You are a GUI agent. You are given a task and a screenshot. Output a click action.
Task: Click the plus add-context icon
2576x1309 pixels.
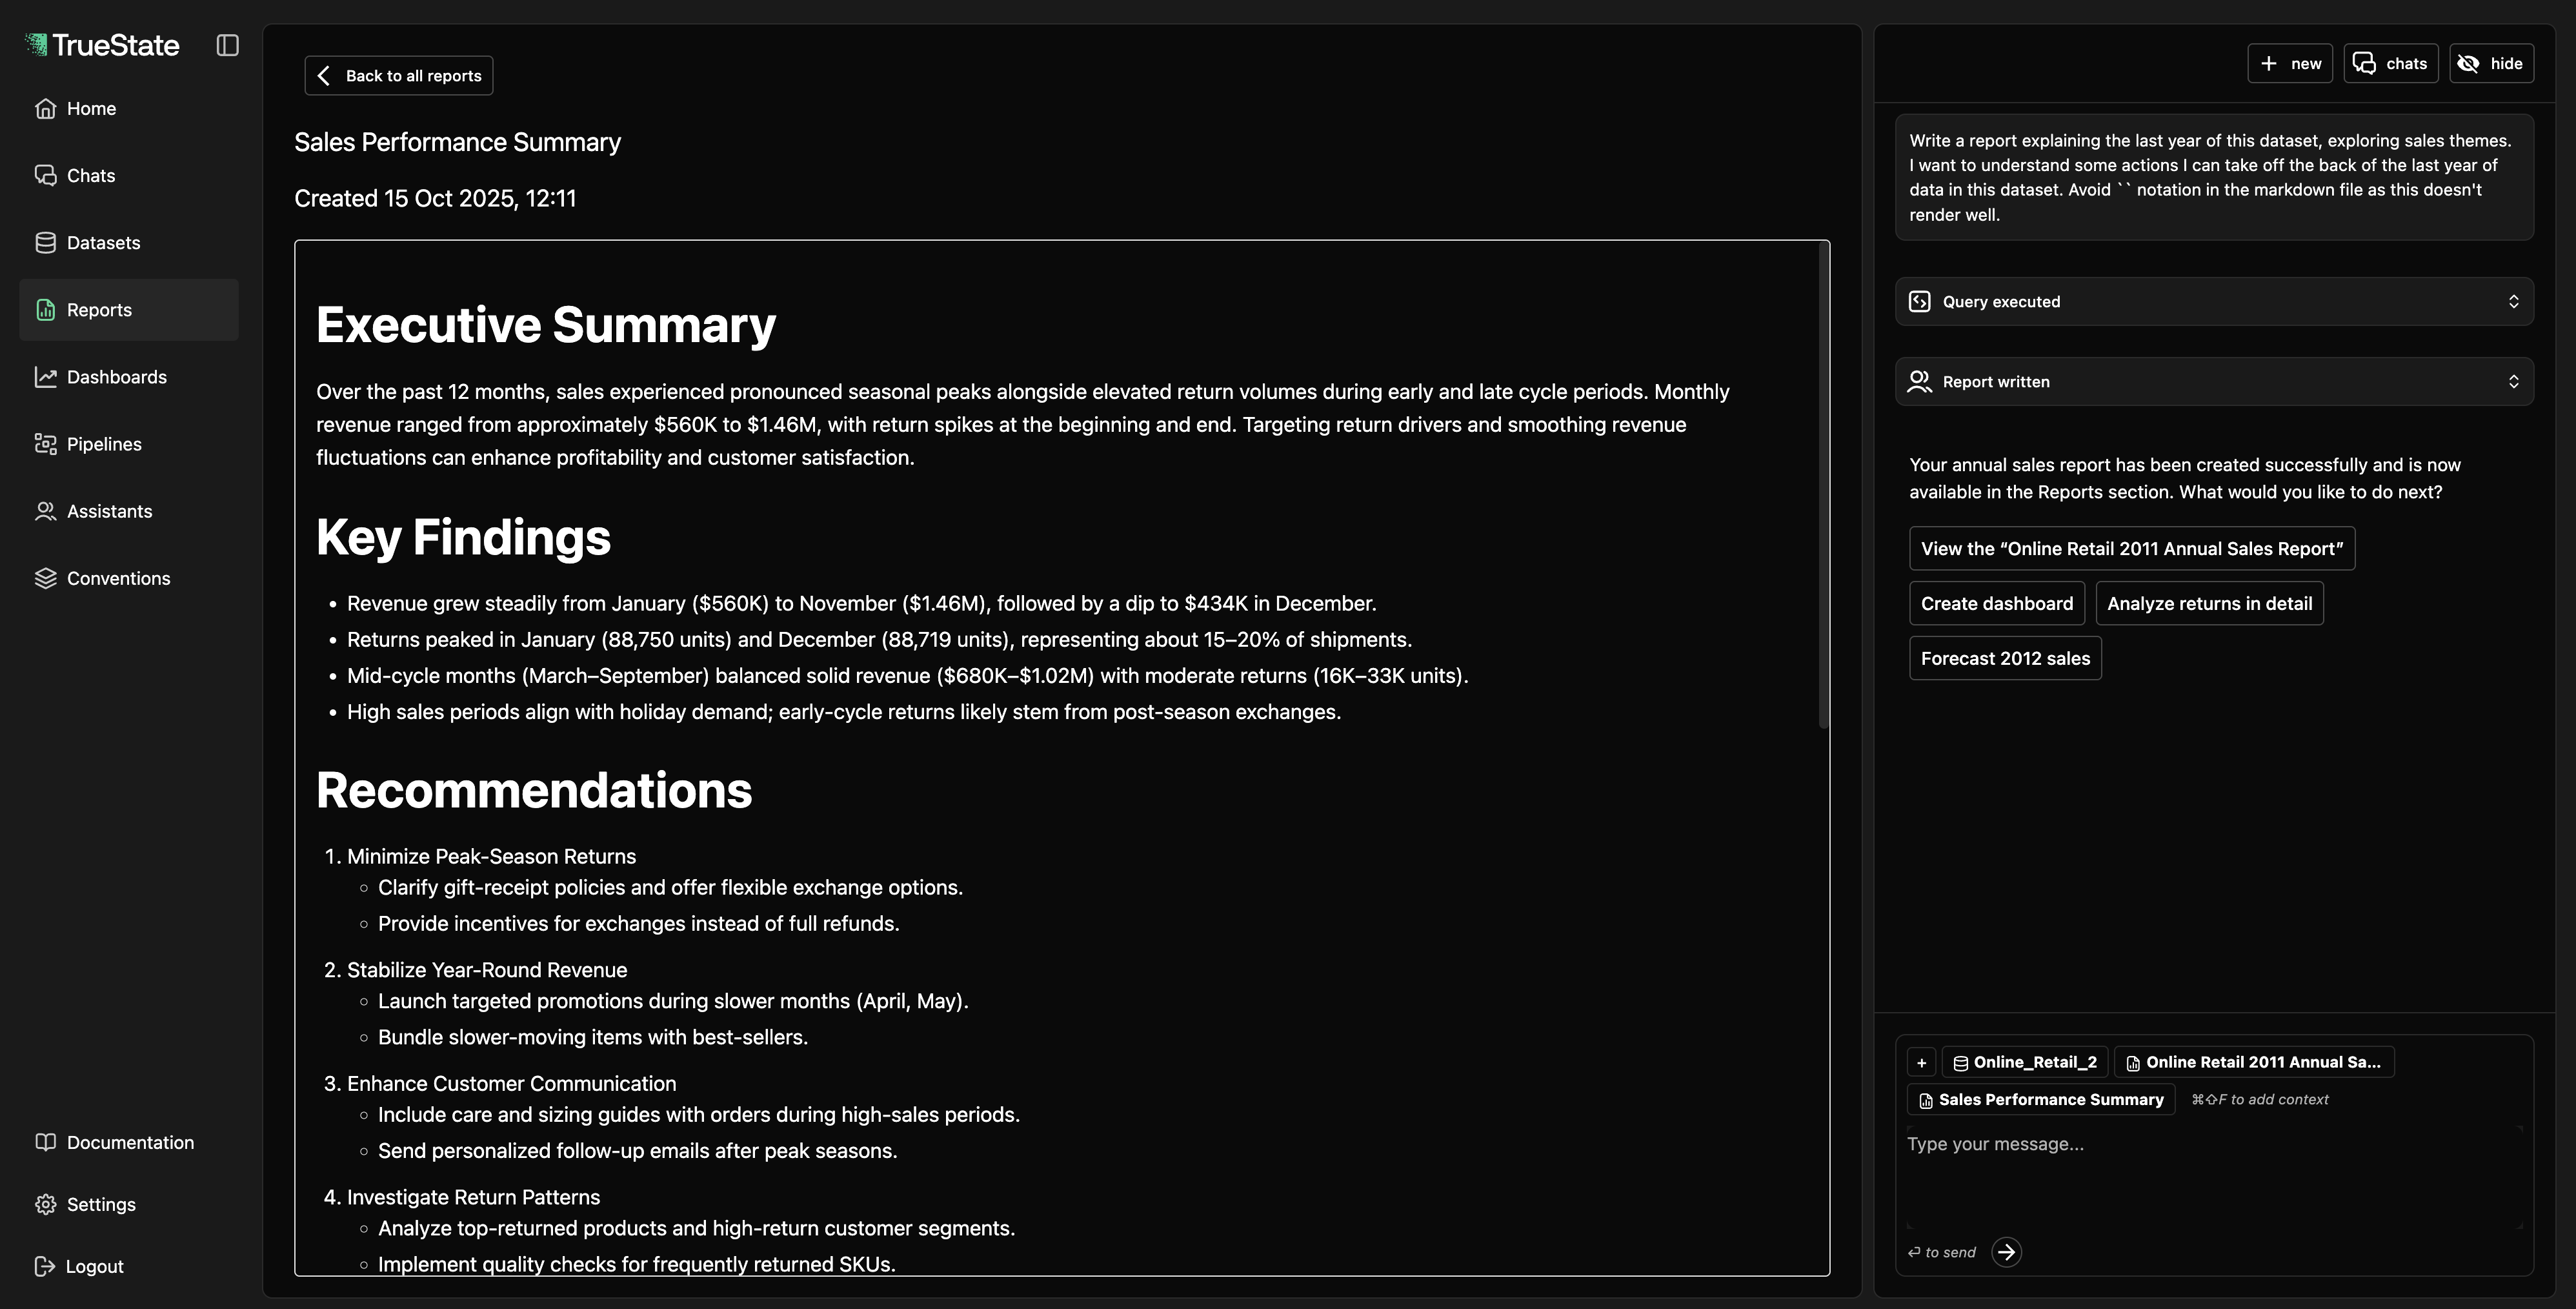pos(1921,1062)
